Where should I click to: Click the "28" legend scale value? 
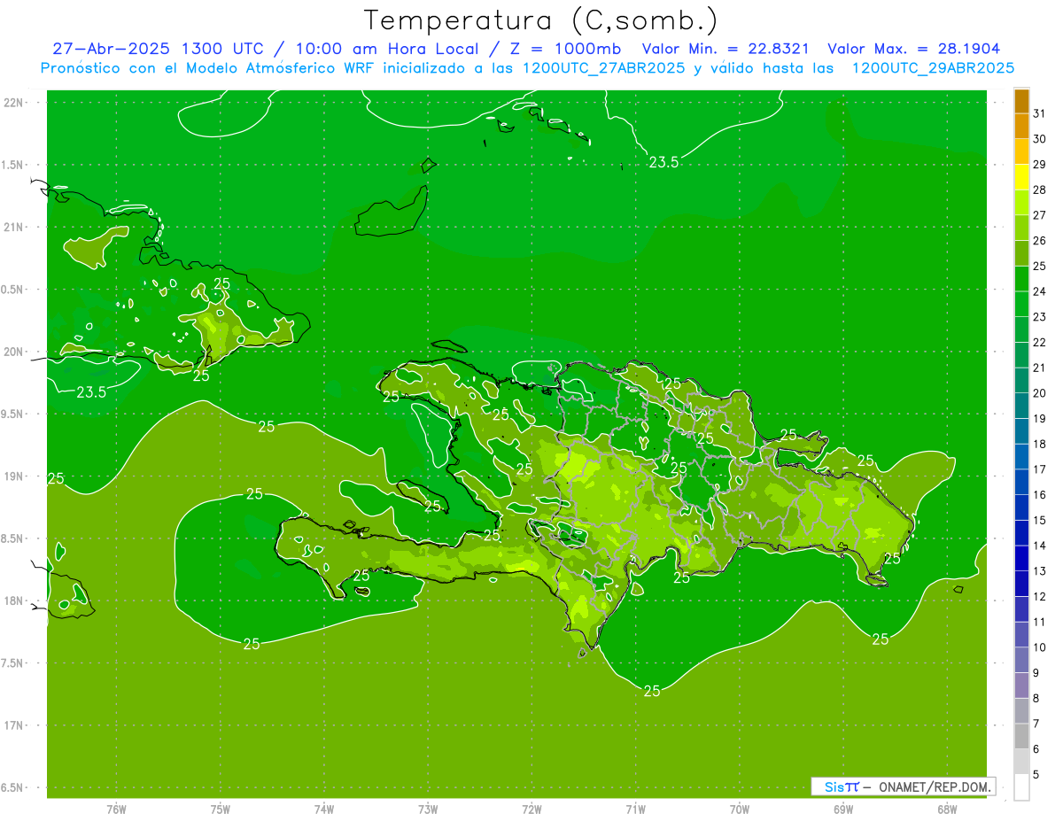[1039, 190]
